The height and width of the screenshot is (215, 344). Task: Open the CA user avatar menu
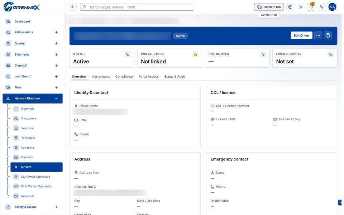pyautogui.click(x=332, y=7)
